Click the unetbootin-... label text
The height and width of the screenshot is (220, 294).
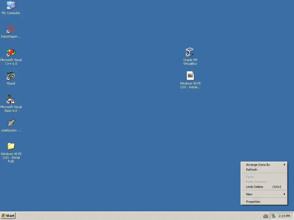(x=11, y=130)
